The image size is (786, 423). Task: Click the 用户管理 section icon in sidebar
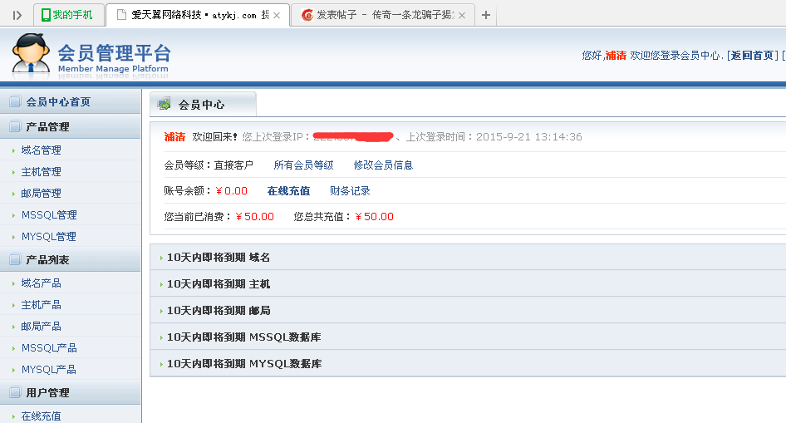pos(14,392)
